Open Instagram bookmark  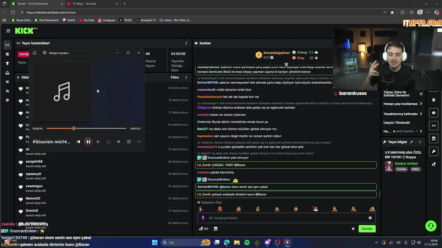click(x=107, y=20)
